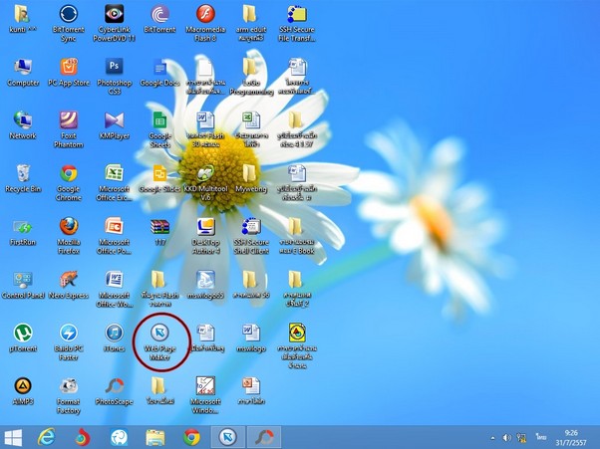Open the mswlogo Word document
The width and height of the screenshot is (600, 449).
251,338
